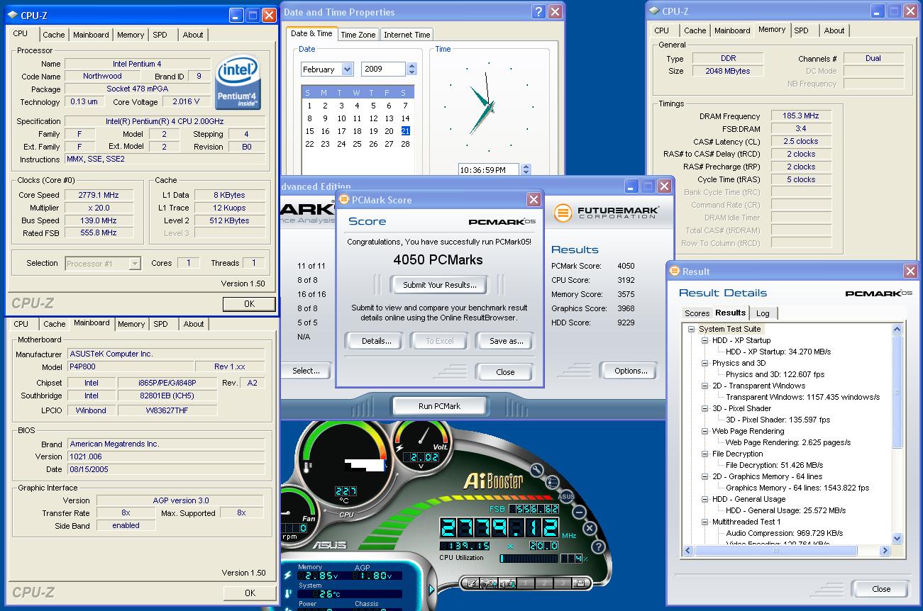Open the Processor #1 selection dropdown
This screenshot has width=923, height=611.
135,264
